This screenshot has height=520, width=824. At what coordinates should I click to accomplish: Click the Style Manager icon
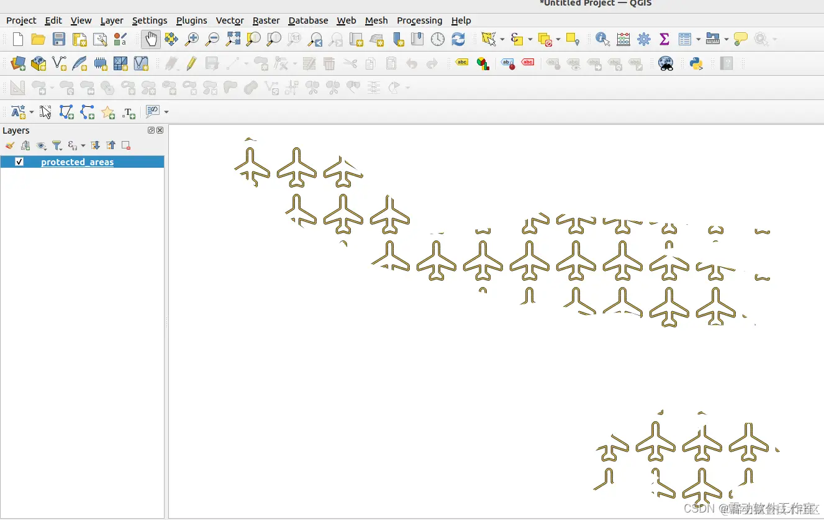120,40
